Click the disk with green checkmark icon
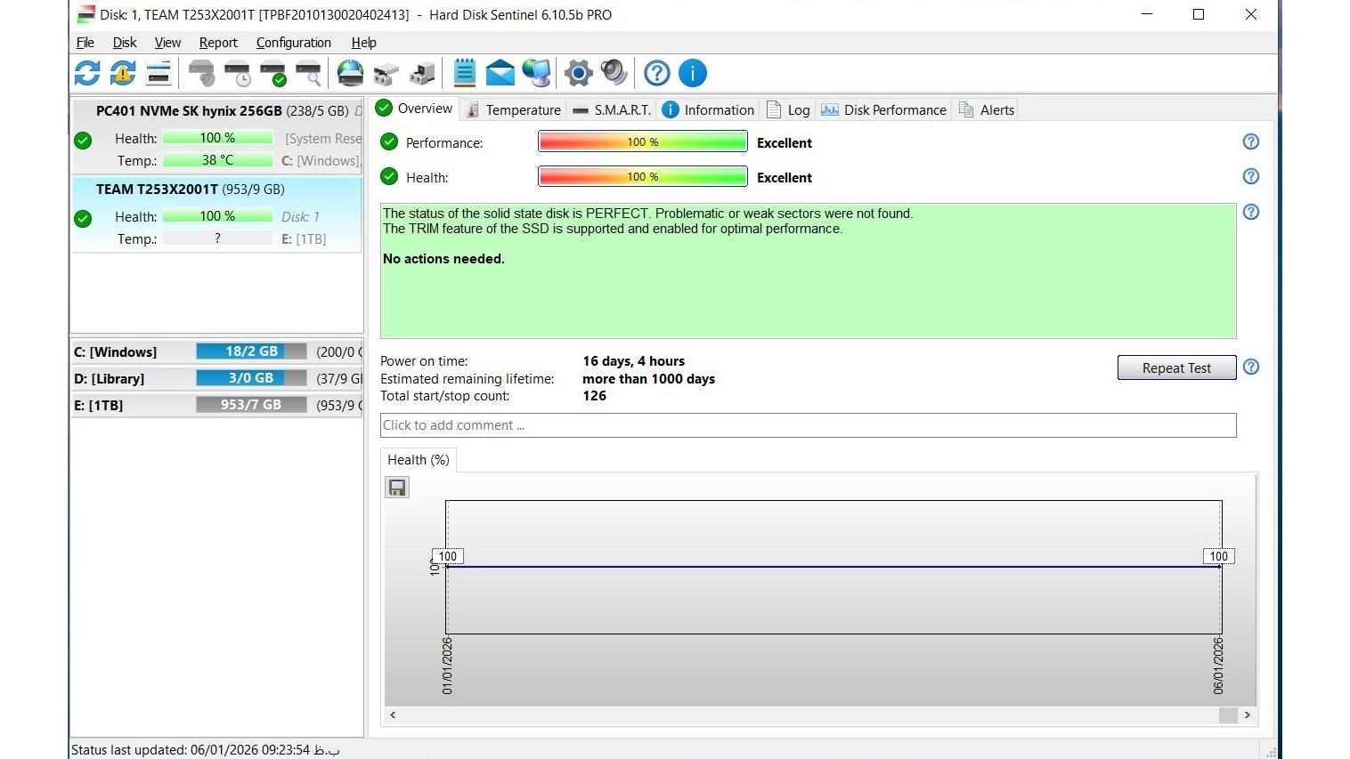1350x759 pixels. tap(273, 73)
